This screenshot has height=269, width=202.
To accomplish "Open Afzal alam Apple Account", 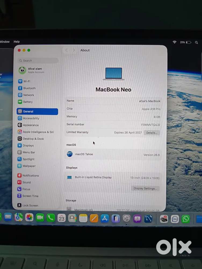I will point(31,70).
